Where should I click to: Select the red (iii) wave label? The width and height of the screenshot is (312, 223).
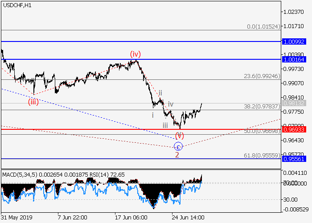(x=34, y=101)
